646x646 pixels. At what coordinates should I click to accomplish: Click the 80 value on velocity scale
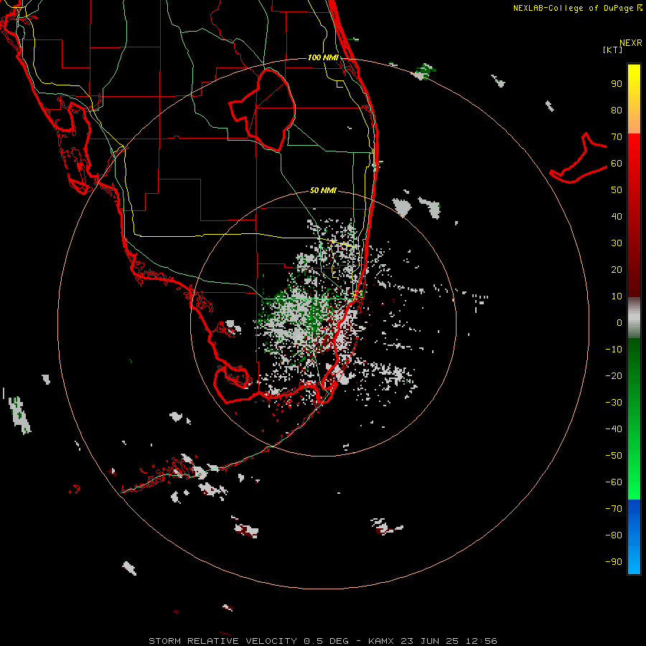tap(617, 110)
